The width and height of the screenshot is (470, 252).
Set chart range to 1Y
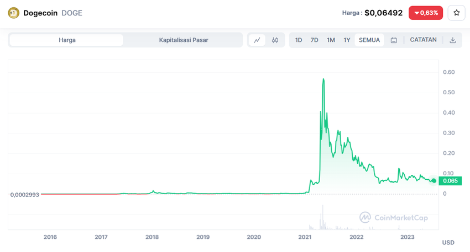coord(347,40)
